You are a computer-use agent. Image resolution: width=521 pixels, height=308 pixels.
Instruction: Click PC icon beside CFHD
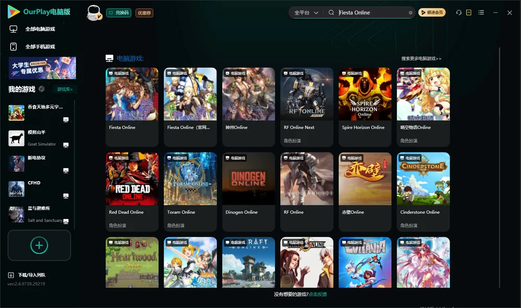click(66, 196)
